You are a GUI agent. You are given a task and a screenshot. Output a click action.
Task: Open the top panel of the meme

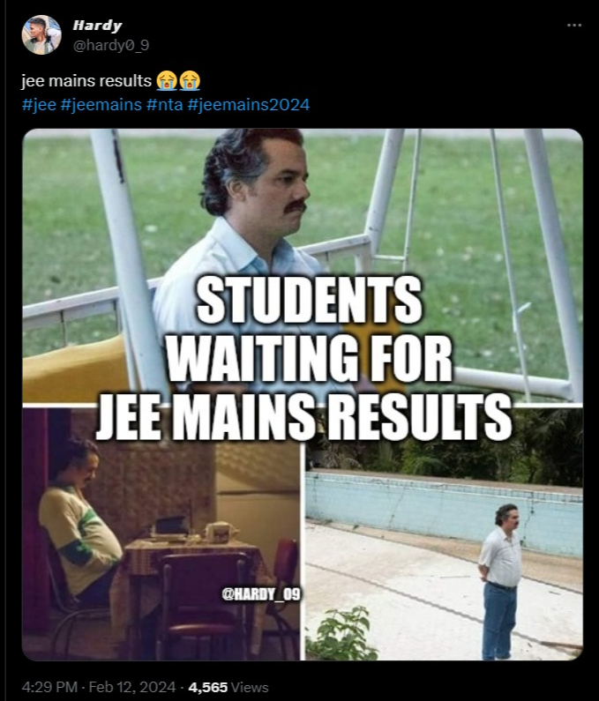point(303,265)
